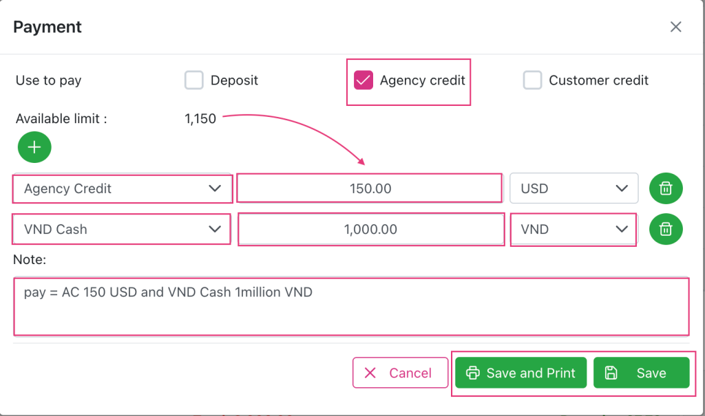Viewport: 705px width, 416px height.
Task: Click the green plus add-payment icon
Action: (x=34, y=146)
